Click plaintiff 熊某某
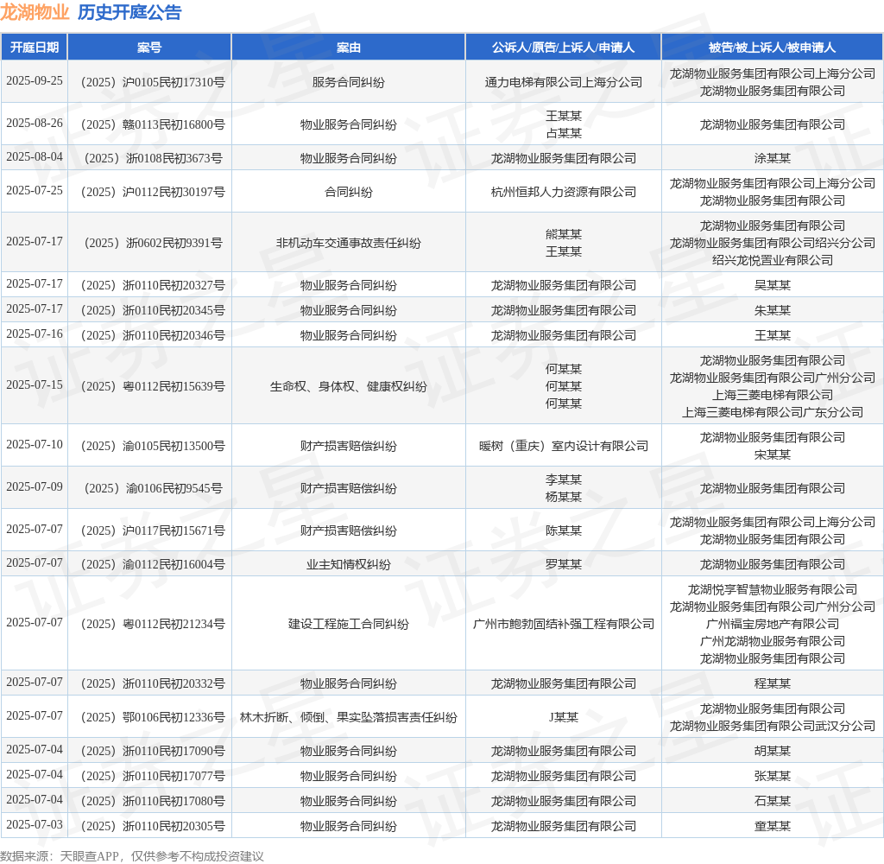 click(x=563, y=234)
